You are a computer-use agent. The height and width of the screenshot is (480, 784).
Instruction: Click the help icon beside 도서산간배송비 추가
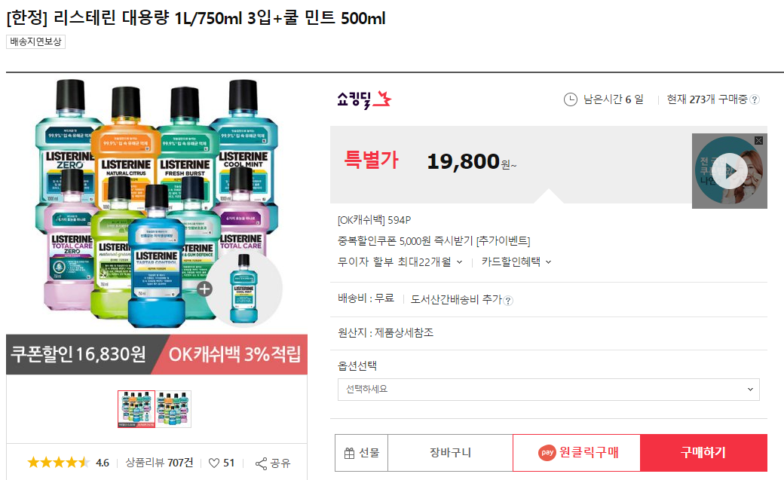pos(508,301)
